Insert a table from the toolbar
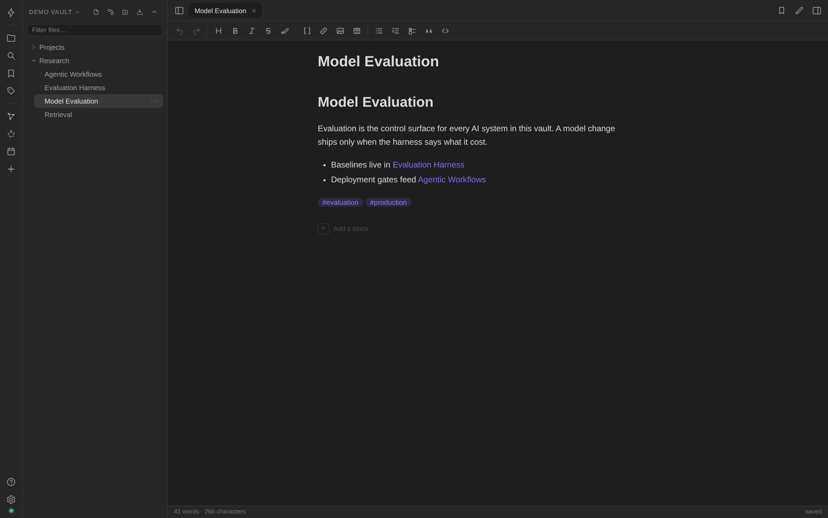The height and width of the screenshot is (518, 828). click(x=357, y=31)
